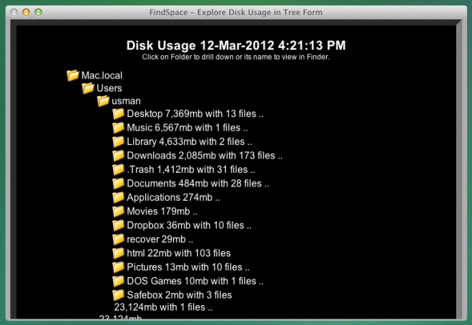The width and height of the screenshot is (472, 325).
Task: Click the html folder icon
Action: [x=118, y=253]
